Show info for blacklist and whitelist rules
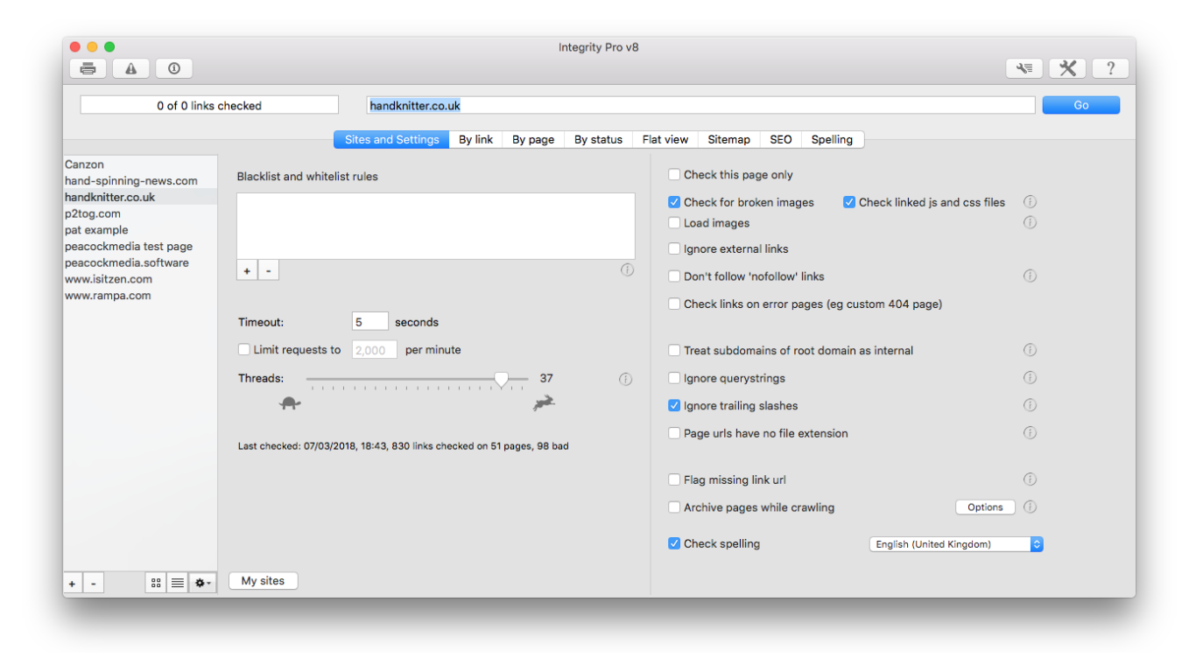The height and width of the screenshot is (672, 1196). tap(627, 269)
